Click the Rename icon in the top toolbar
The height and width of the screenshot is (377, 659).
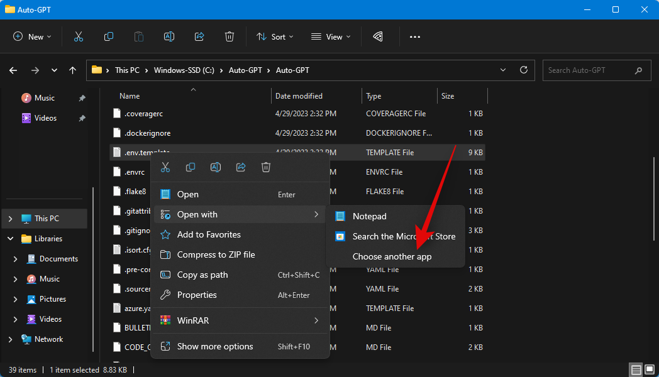tap(169, 36)
